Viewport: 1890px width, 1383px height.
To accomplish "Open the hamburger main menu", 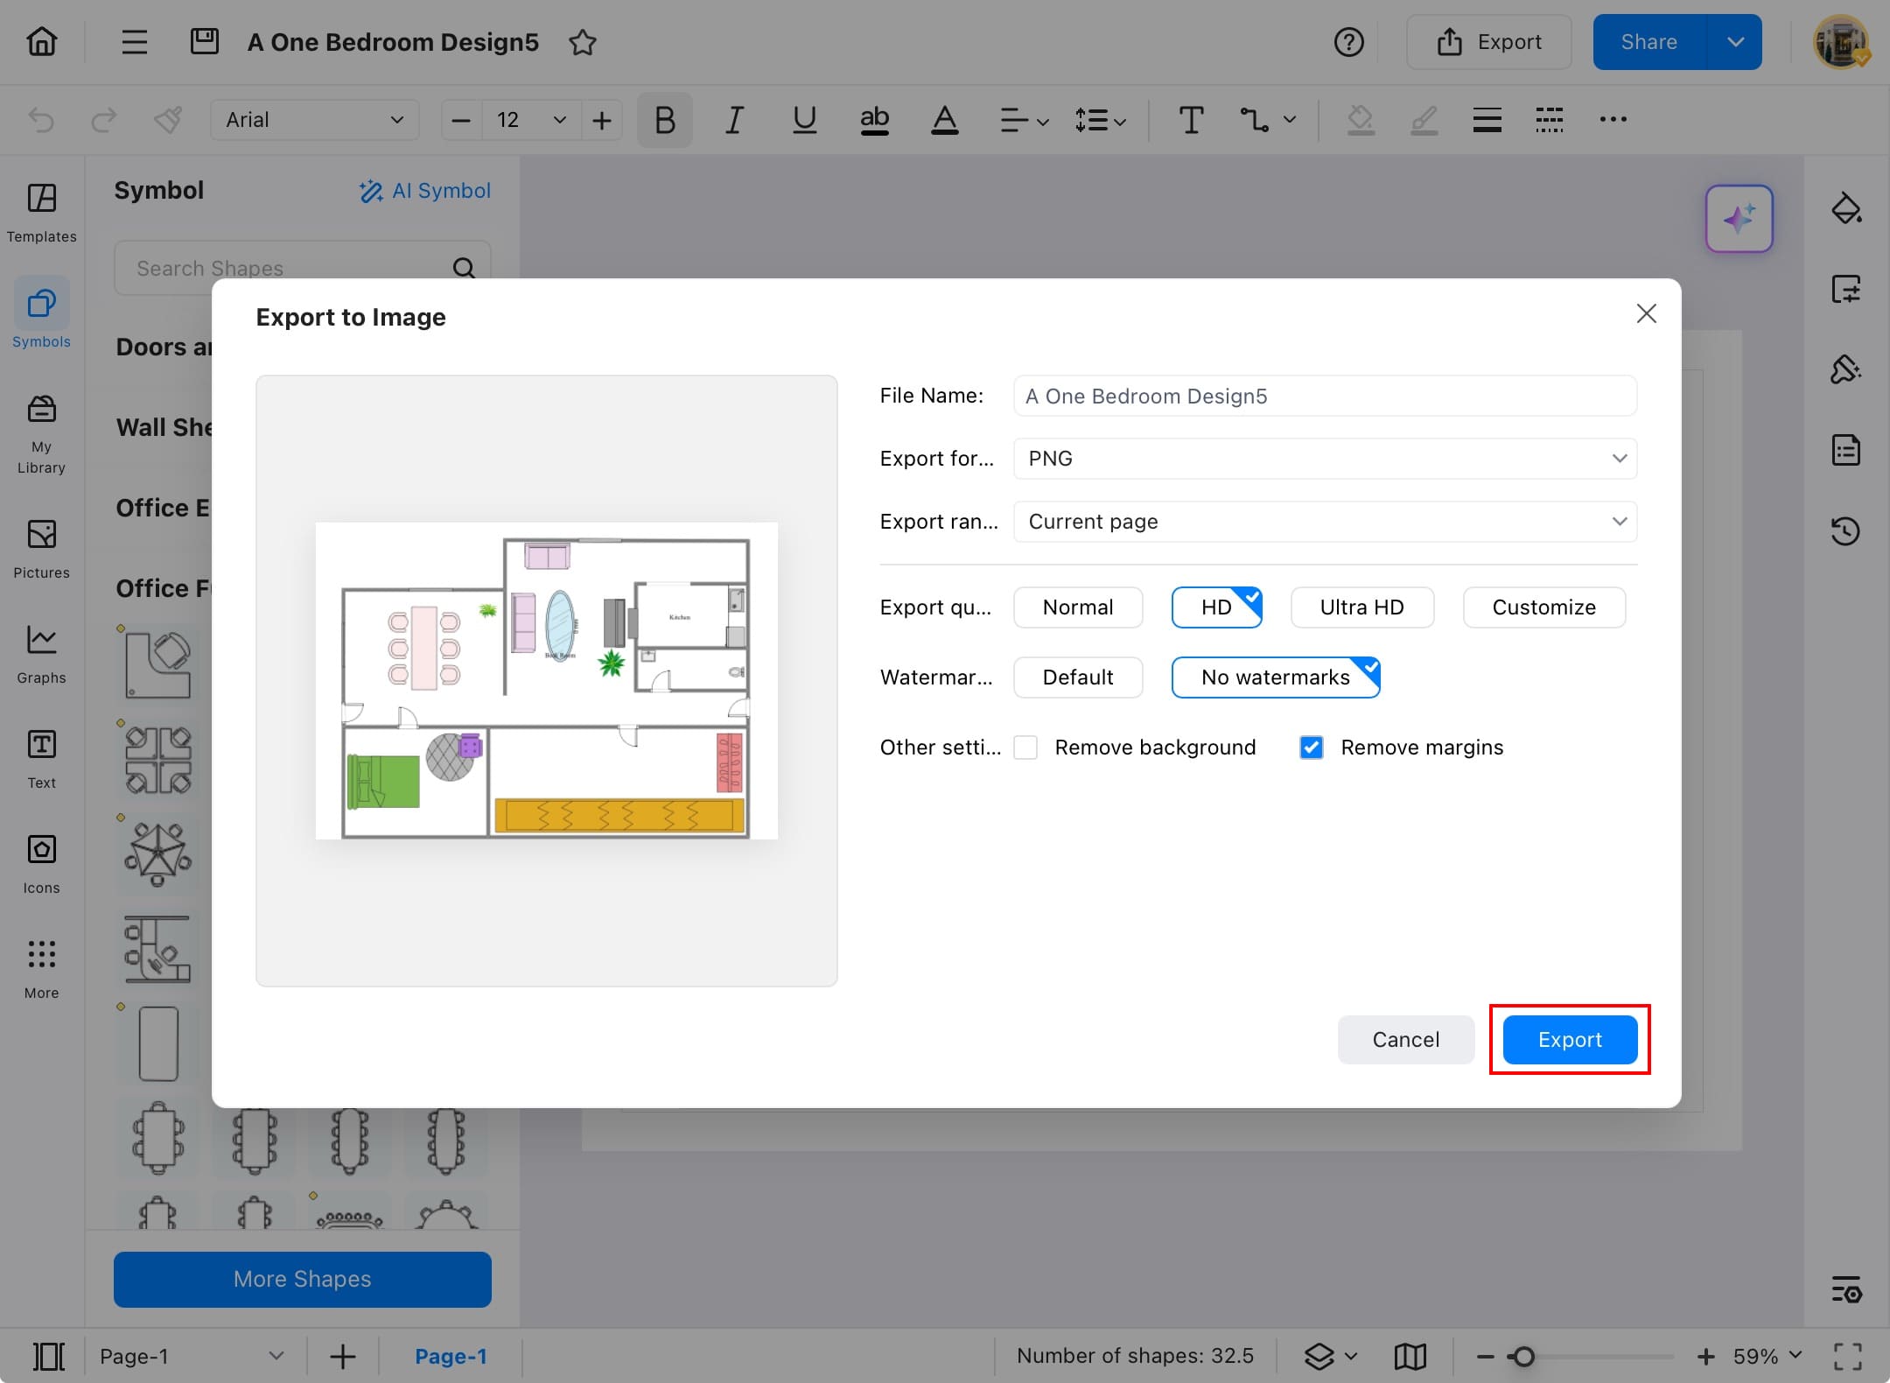I will [x=134, y=42].
